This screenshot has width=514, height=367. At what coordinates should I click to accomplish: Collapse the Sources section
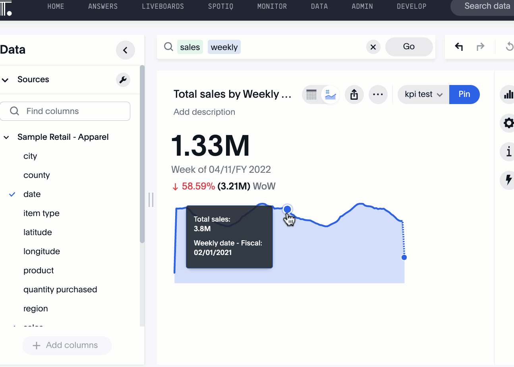[6, 80]
